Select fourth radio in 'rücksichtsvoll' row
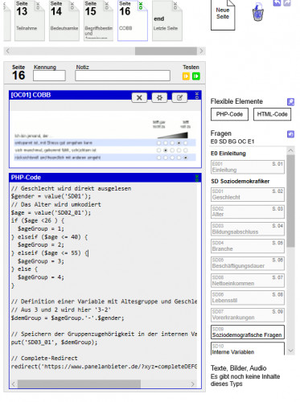300x402 pixels. point(179,158)
